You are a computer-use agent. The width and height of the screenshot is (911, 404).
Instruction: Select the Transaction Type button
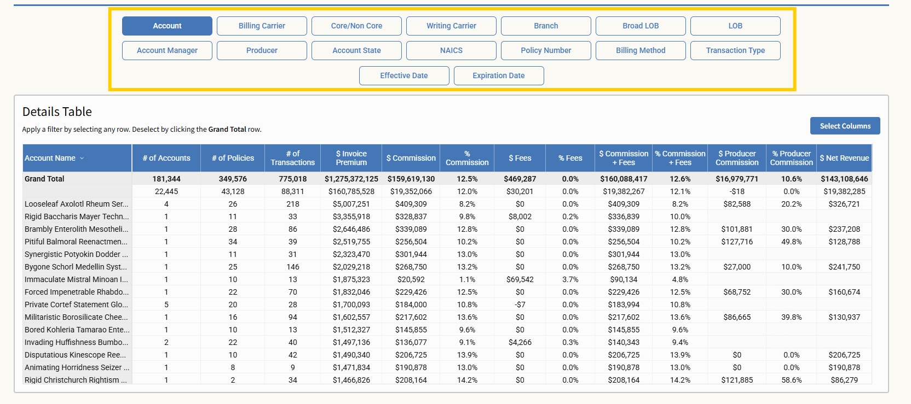click(735, 50)
